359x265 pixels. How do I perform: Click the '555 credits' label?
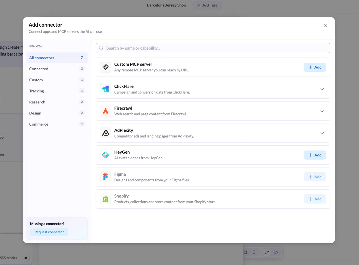pos(9,258)
